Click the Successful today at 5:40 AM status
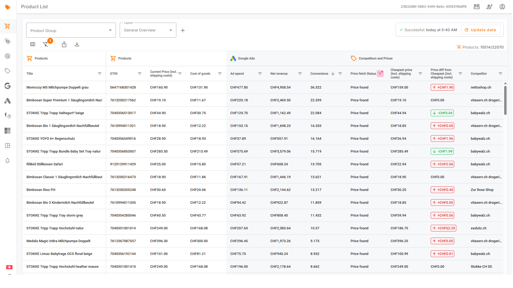 (428, 30)
